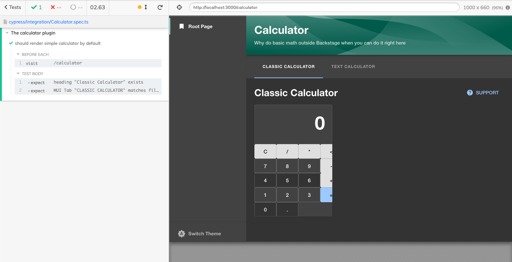Screen dimensions: 512x262
Task: Click the Switch Theme icon in sidebar
Action: pyautogui.click(x=181, y=234)
